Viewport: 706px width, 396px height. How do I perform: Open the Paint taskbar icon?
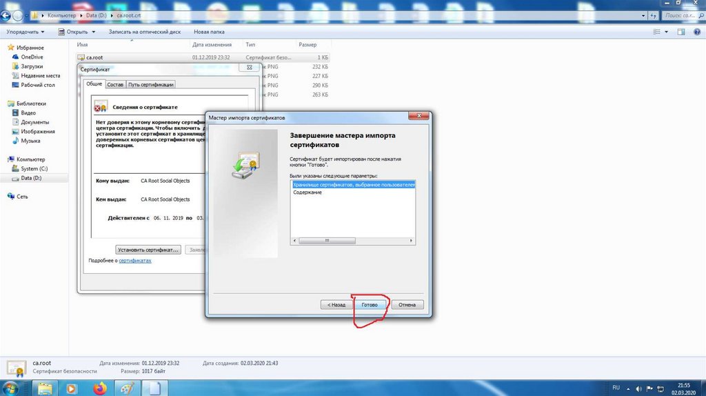pyautogui.click(x=128, y=388)
